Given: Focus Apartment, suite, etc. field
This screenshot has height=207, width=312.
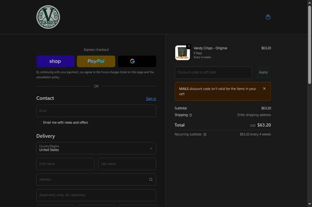Looking at the screenshot, I should pyautogui.click(x=96, y=195).
